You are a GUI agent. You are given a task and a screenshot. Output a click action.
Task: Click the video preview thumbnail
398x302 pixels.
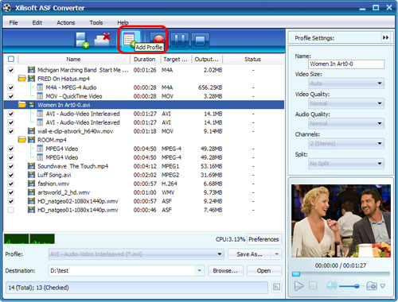coord(341,221)
